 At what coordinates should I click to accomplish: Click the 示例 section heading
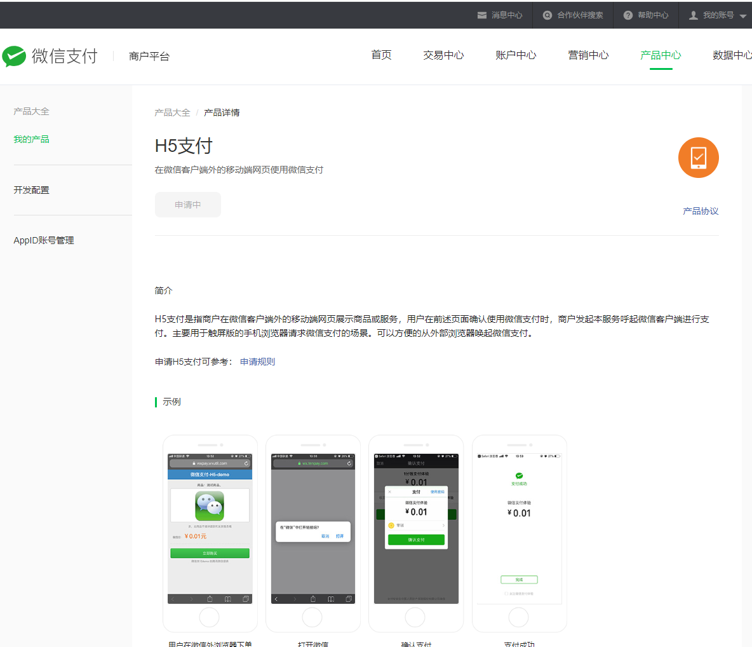click(x=171, y=402)
